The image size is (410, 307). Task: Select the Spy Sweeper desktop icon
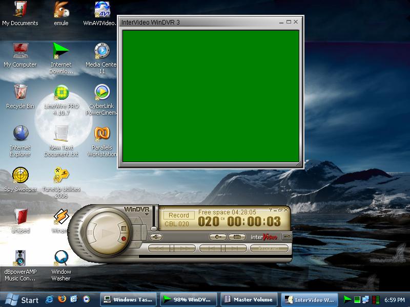20,180
